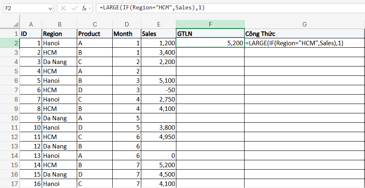
Task: Select row 10 header
Action: 10,118
